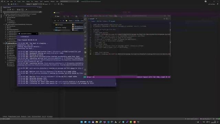Open File Explorer from the taskbar
This screenshot has width=220, height=124.
click(x=97, y=122)
